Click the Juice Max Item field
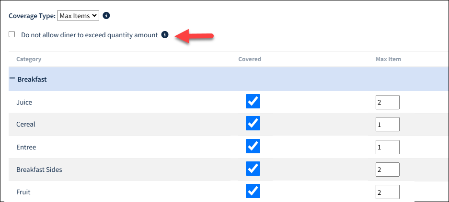449x202 pixels. click(x=388, y=102)
